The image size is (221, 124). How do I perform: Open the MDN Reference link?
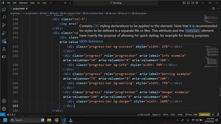pyautogui.click(x=91, y=41)
